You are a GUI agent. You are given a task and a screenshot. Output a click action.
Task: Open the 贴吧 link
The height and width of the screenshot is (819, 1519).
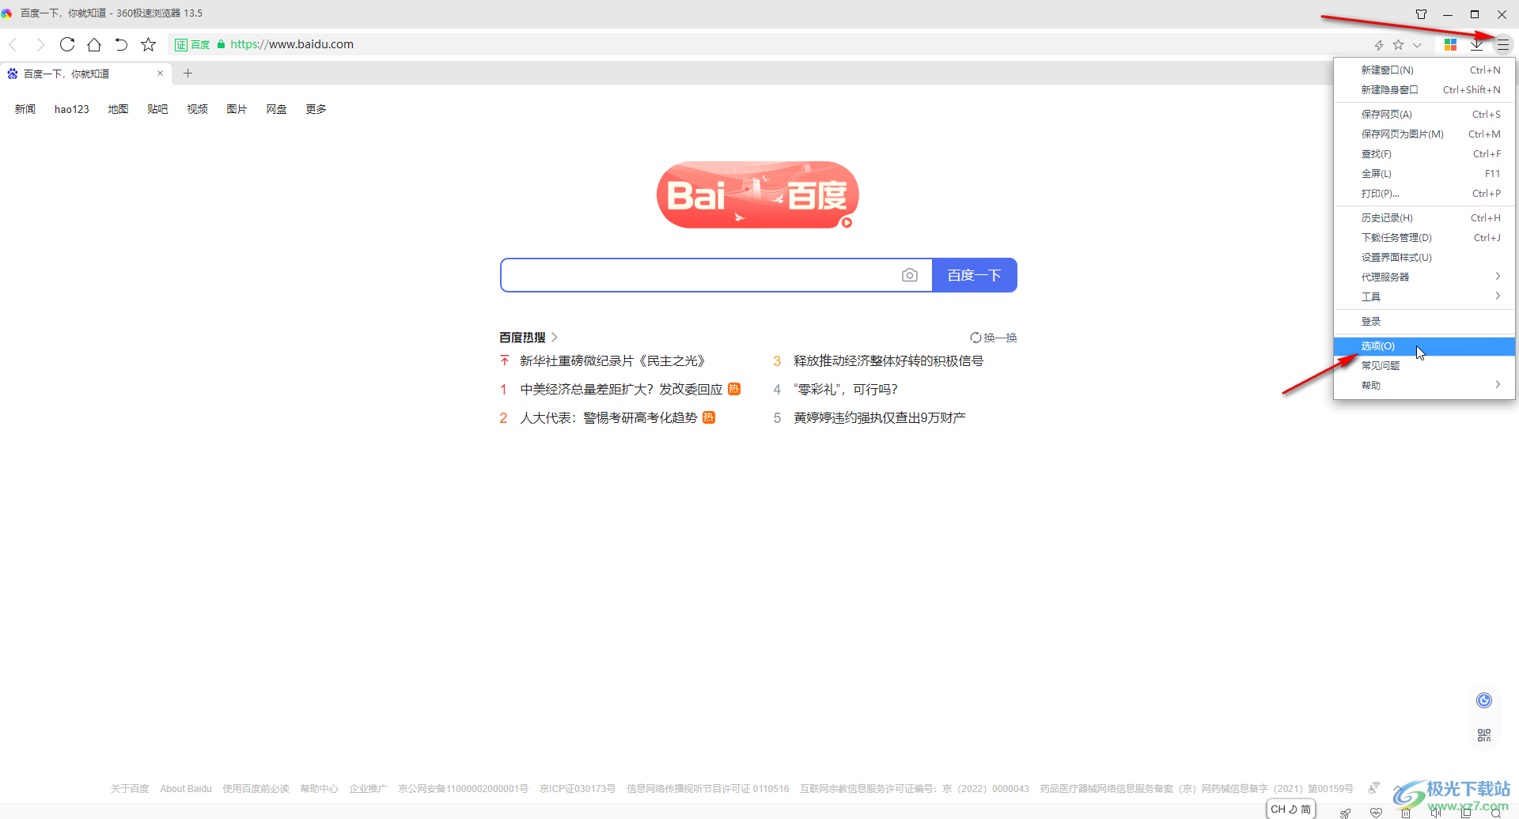pos(157,109)
